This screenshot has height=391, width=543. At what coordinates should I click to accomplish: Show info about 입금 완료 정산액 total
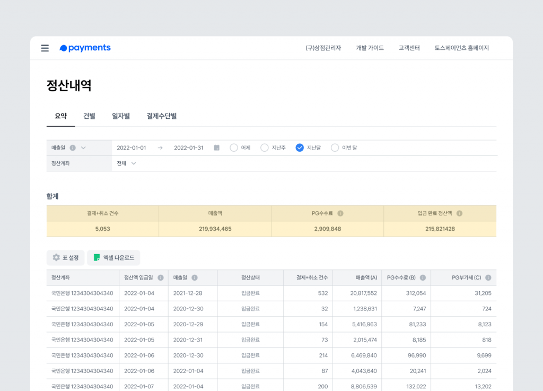[x=460, y=213]
